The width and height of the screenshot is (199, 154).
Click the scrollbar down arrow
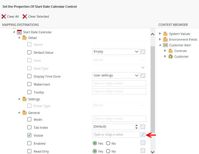[153, 152]
